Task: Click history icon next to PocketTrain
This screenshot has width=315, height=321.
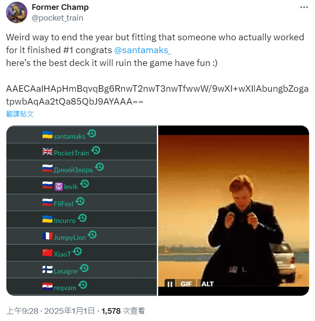Action: click(x=96, y=150)
